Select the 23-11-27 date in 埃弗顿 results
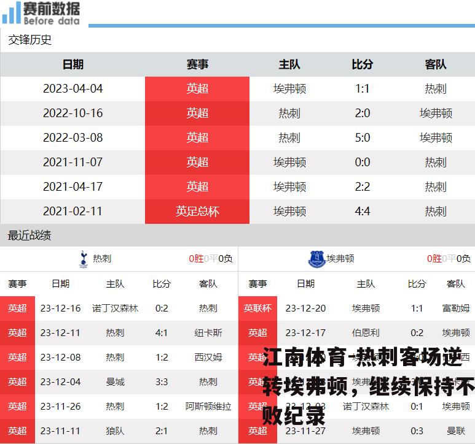This screenshot has height=444, width=475. coord(305,431)
